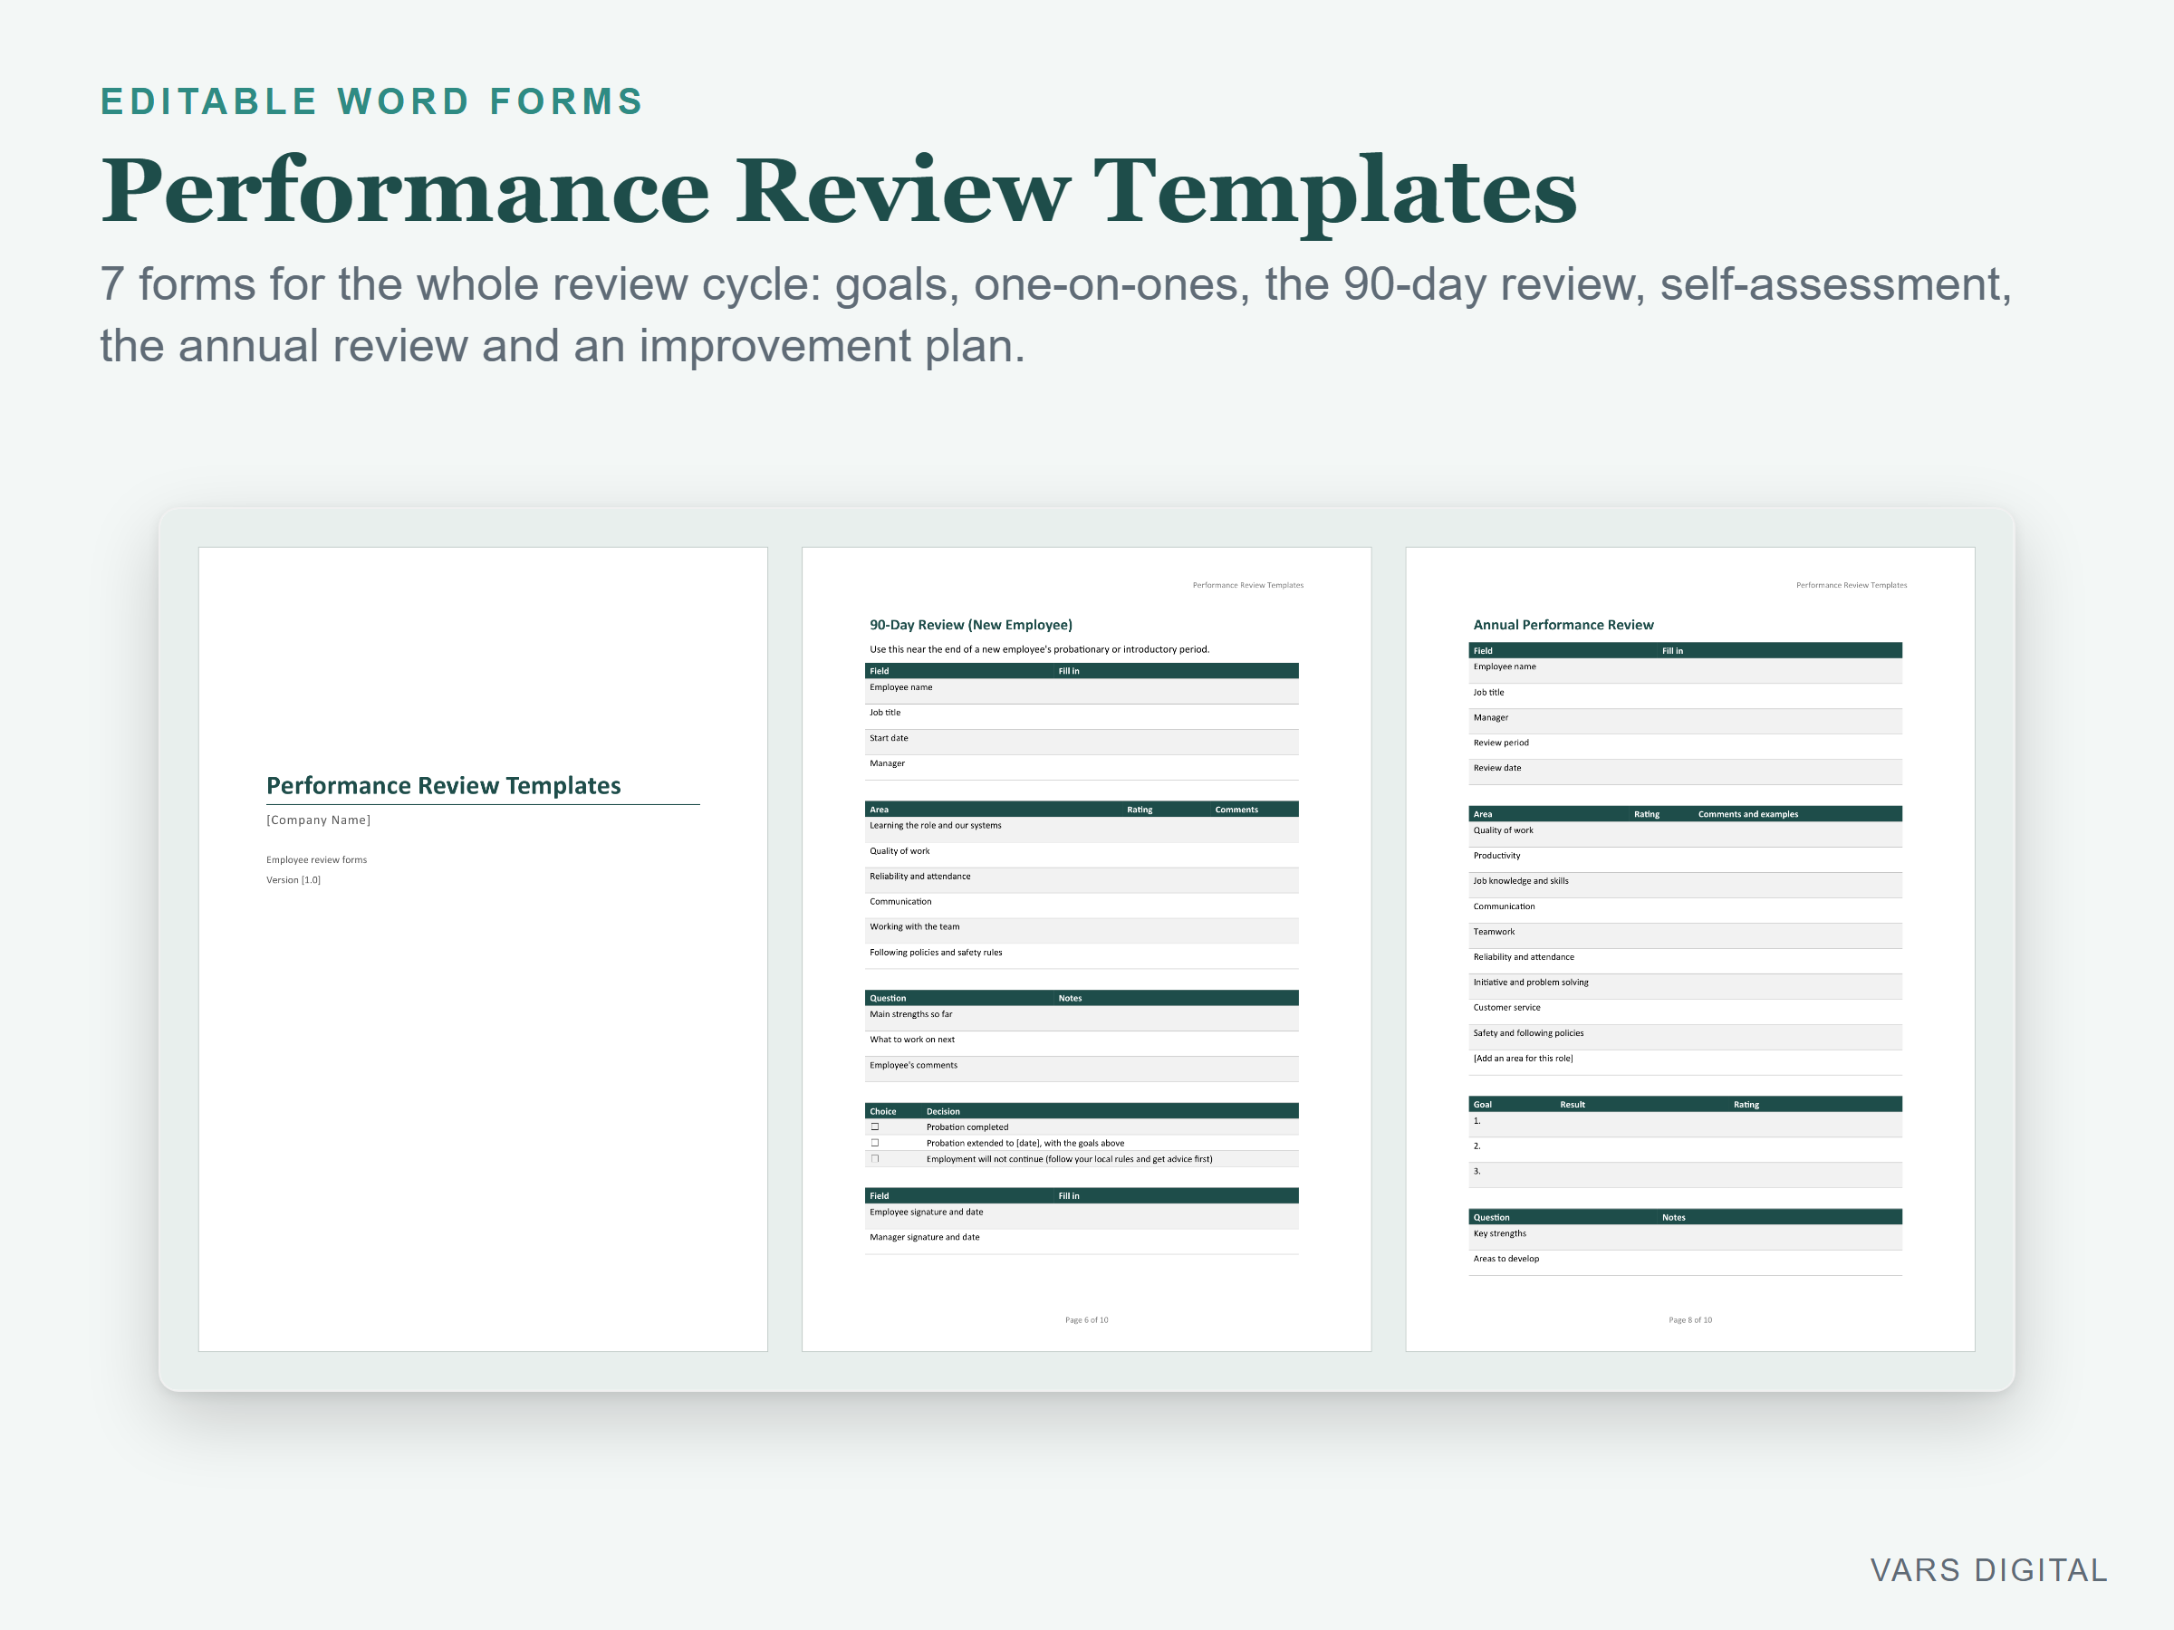Click Learning the role and our systems row
Screen dimensions: 2174x1630
1081,829
